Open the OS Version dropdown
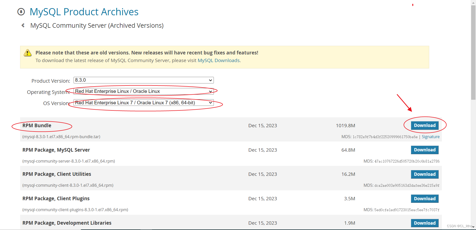 click(x=144, y=103)
